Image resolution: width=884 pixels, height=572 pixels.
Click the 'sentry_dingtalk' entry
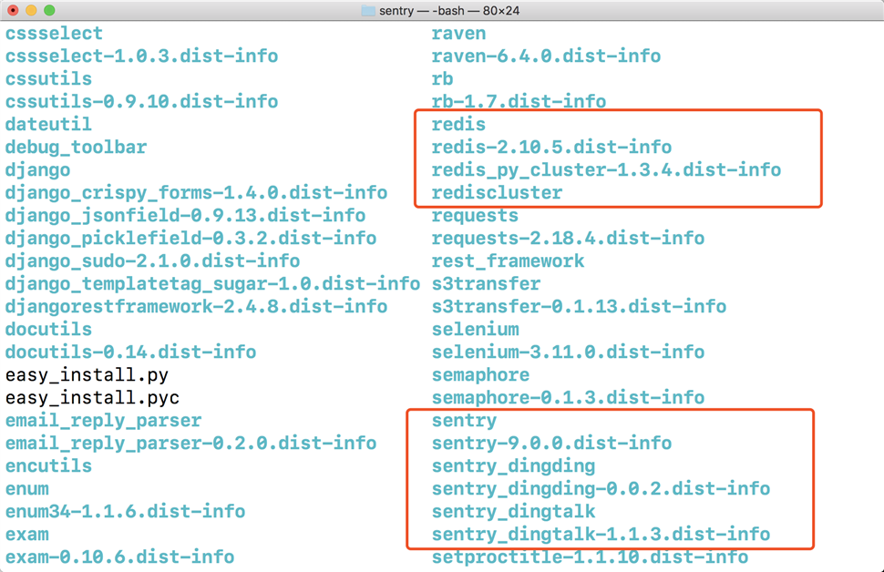coord(514,512)
